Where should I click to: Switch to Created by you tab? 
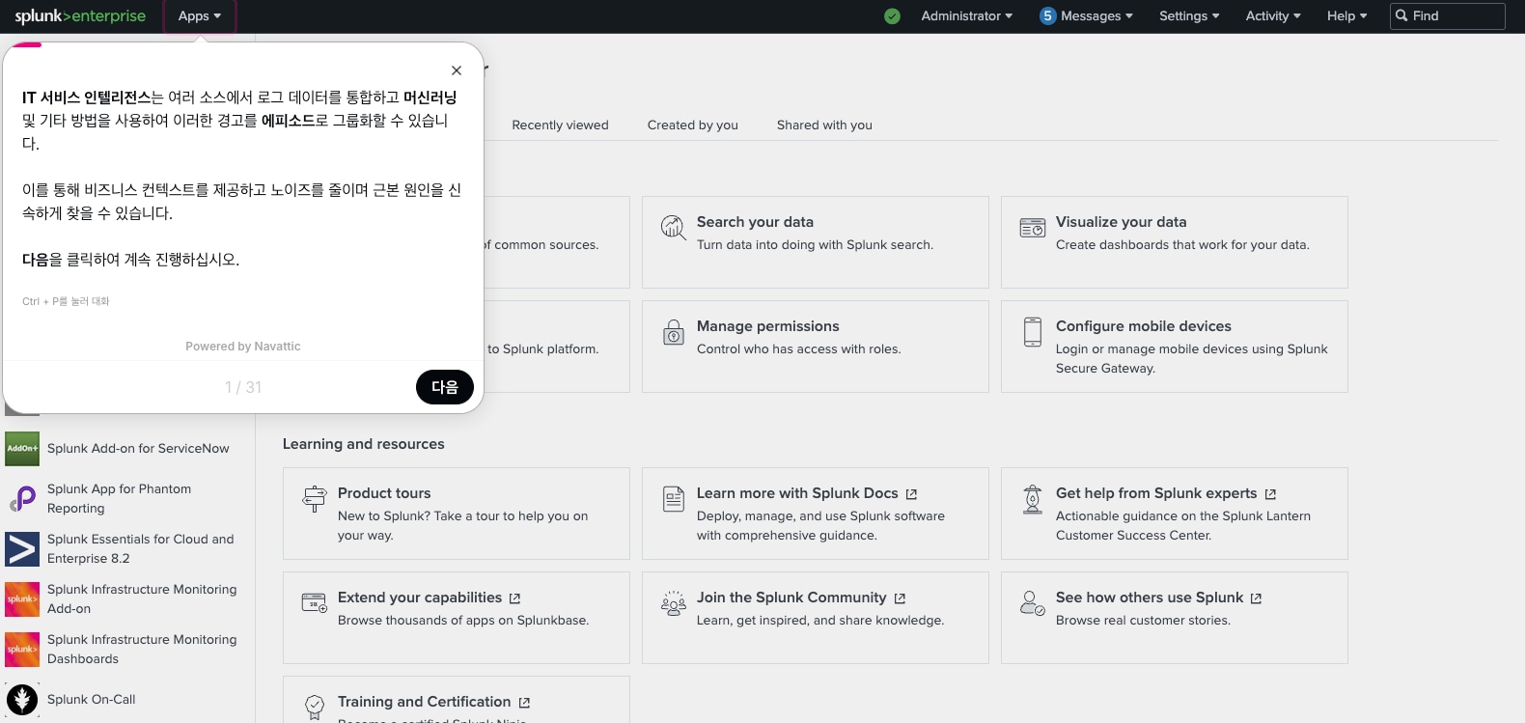tap(693, 125)
